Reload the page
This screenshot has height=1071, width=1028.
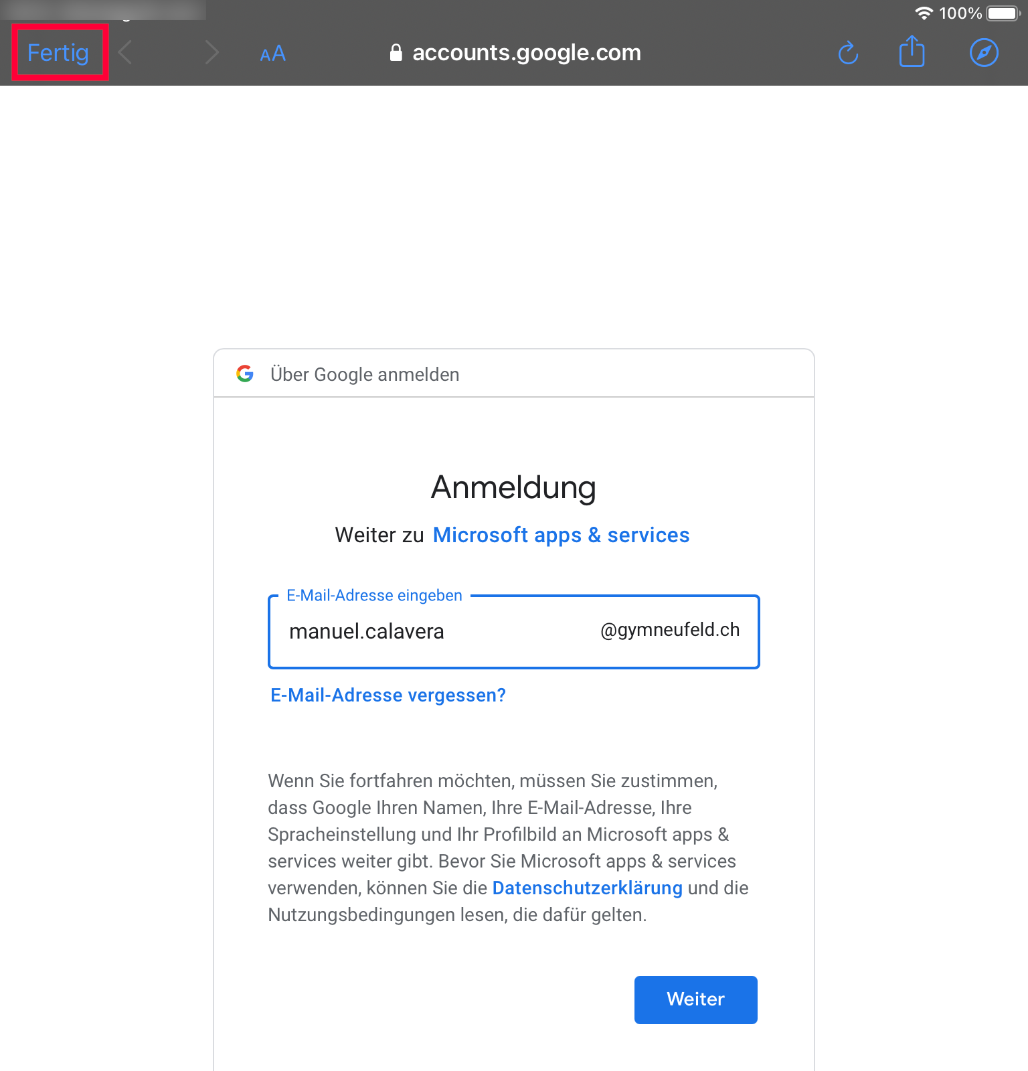(x=848, y=53)
